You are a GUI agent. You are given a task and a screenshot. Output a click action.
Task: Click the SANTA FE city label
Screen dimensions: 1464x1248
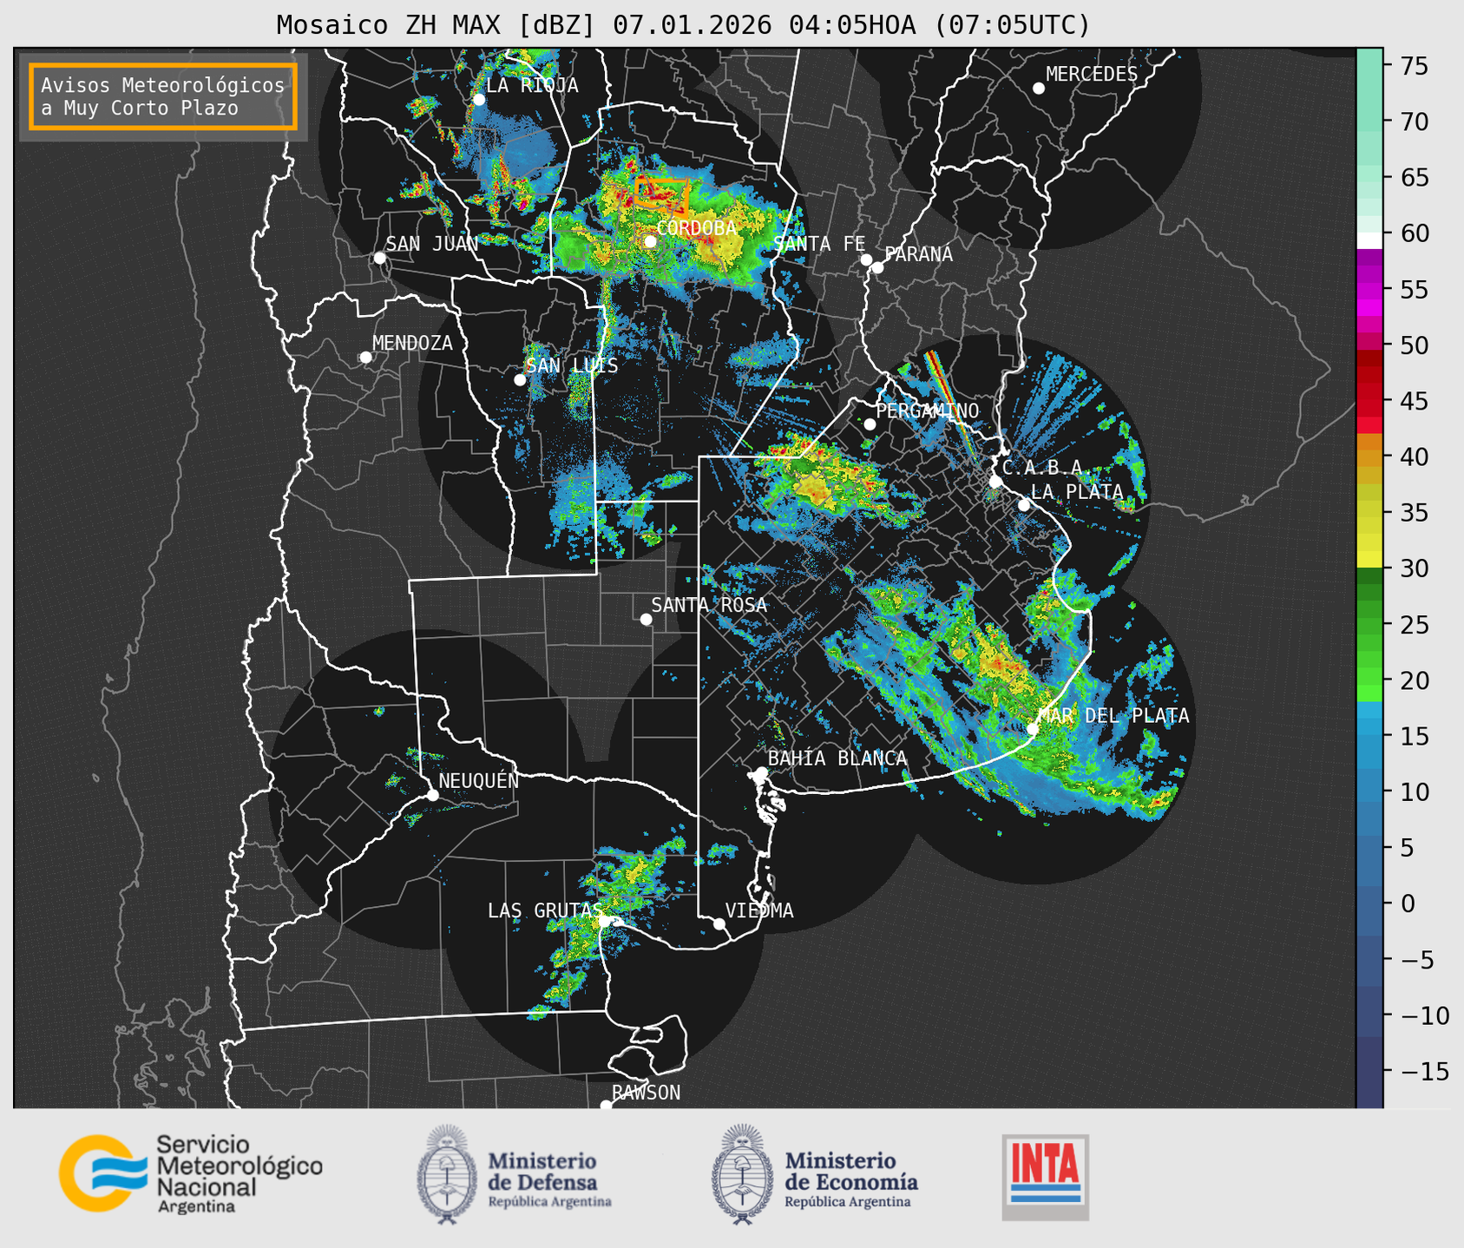click(819, 244)
